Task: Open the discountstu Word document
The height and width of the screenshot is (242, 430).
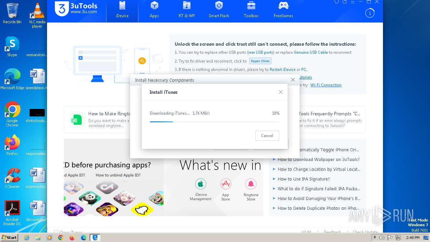Action: tap(37, 211)
